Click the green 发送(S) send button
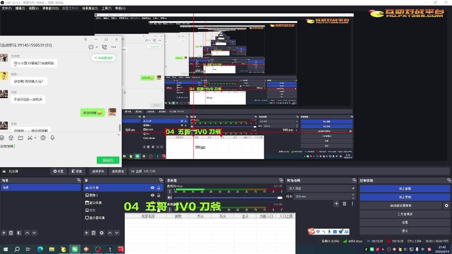452x254 pixels. tap(108, 160)
